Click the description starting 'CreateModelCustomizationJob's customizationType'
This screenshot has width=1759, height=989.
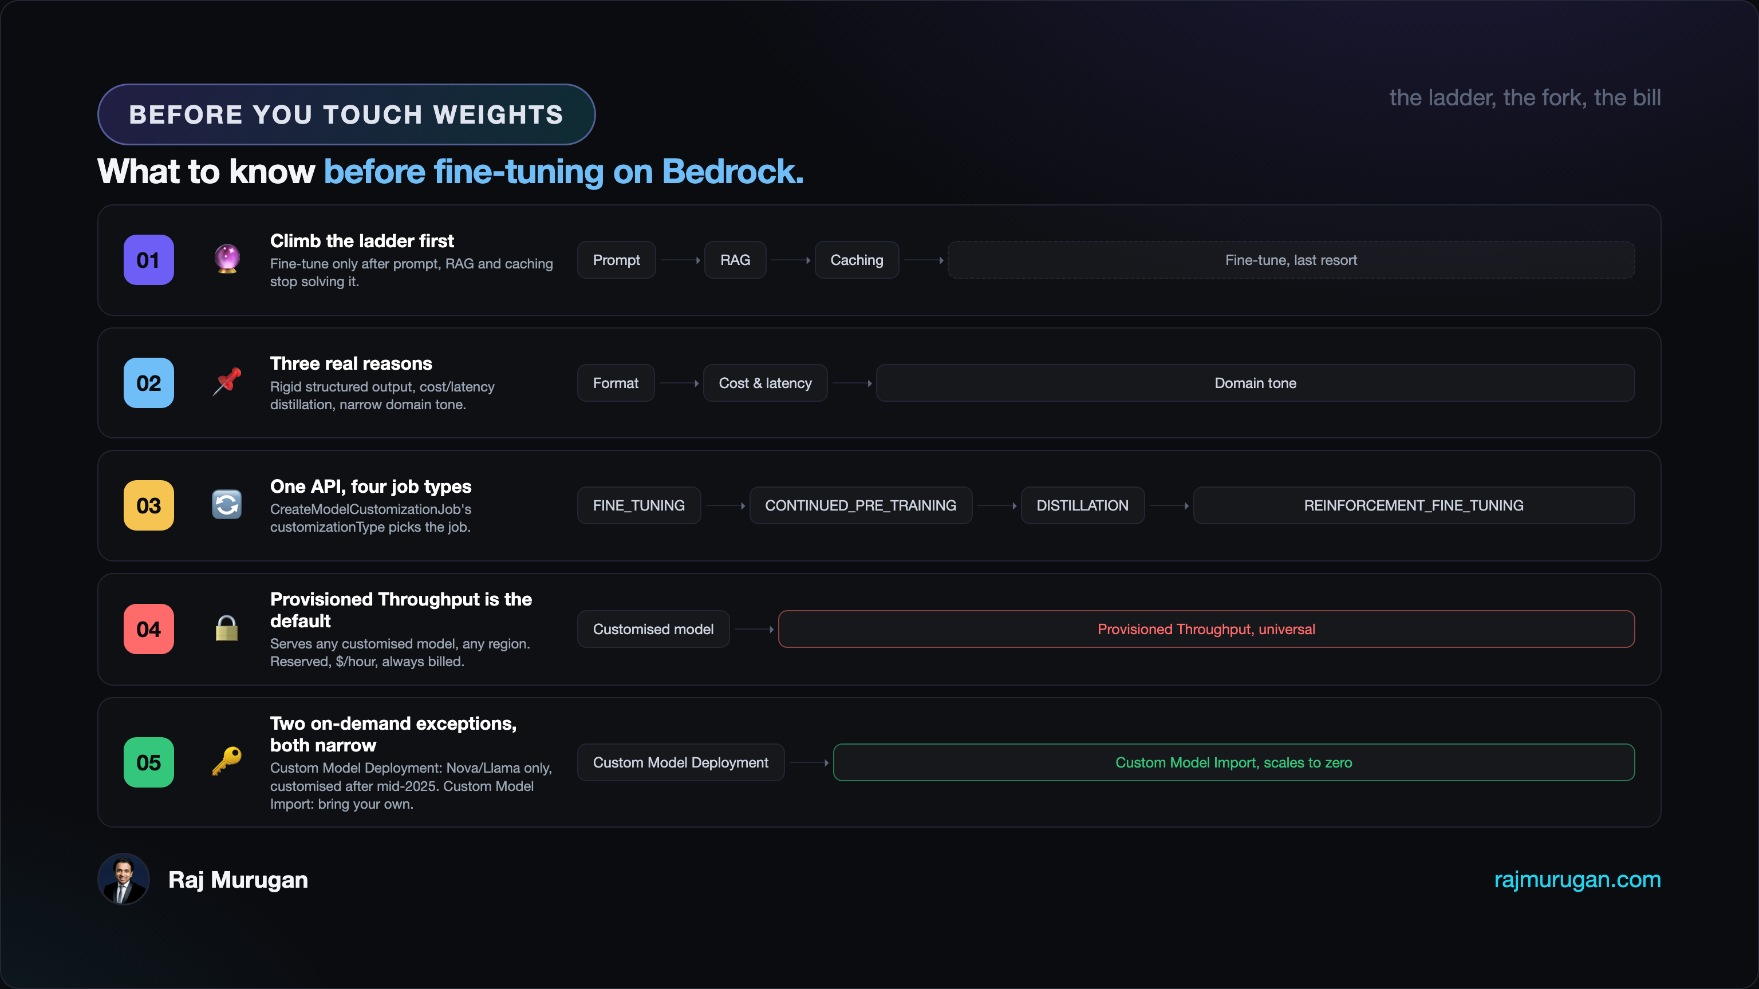(371, 518)
